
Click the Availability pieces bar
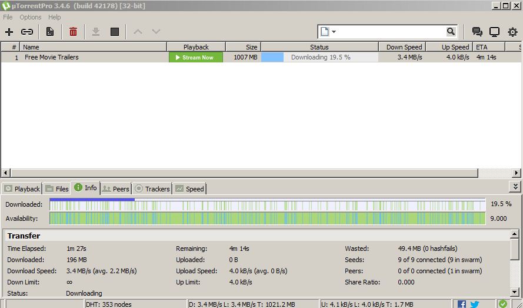(268, 218)
